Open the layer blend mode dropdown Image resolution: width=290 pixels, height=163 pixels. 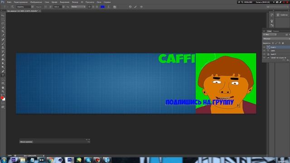coord(276,39)
